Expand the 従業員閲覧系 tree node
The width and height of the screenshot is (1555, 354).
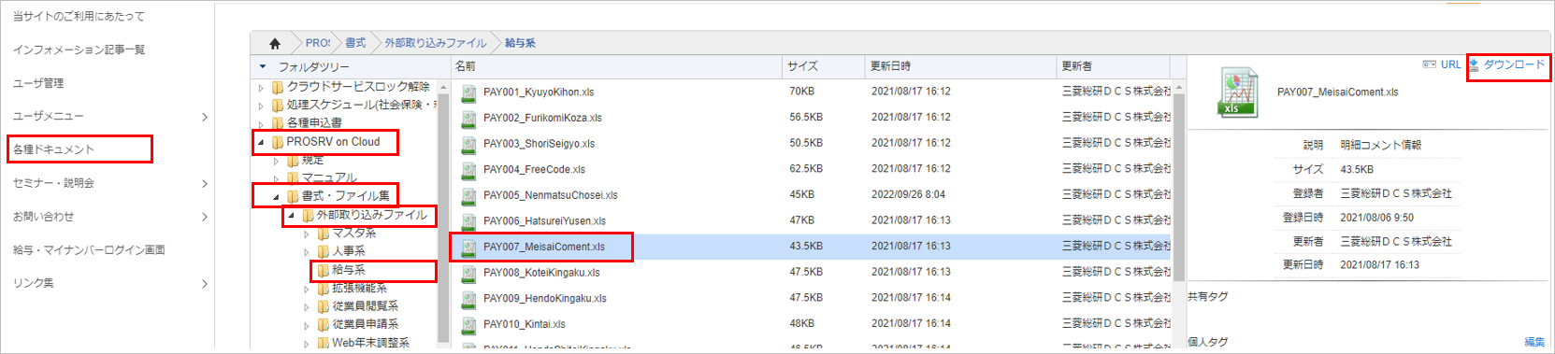pyautogui.click(x=307, y=307)
